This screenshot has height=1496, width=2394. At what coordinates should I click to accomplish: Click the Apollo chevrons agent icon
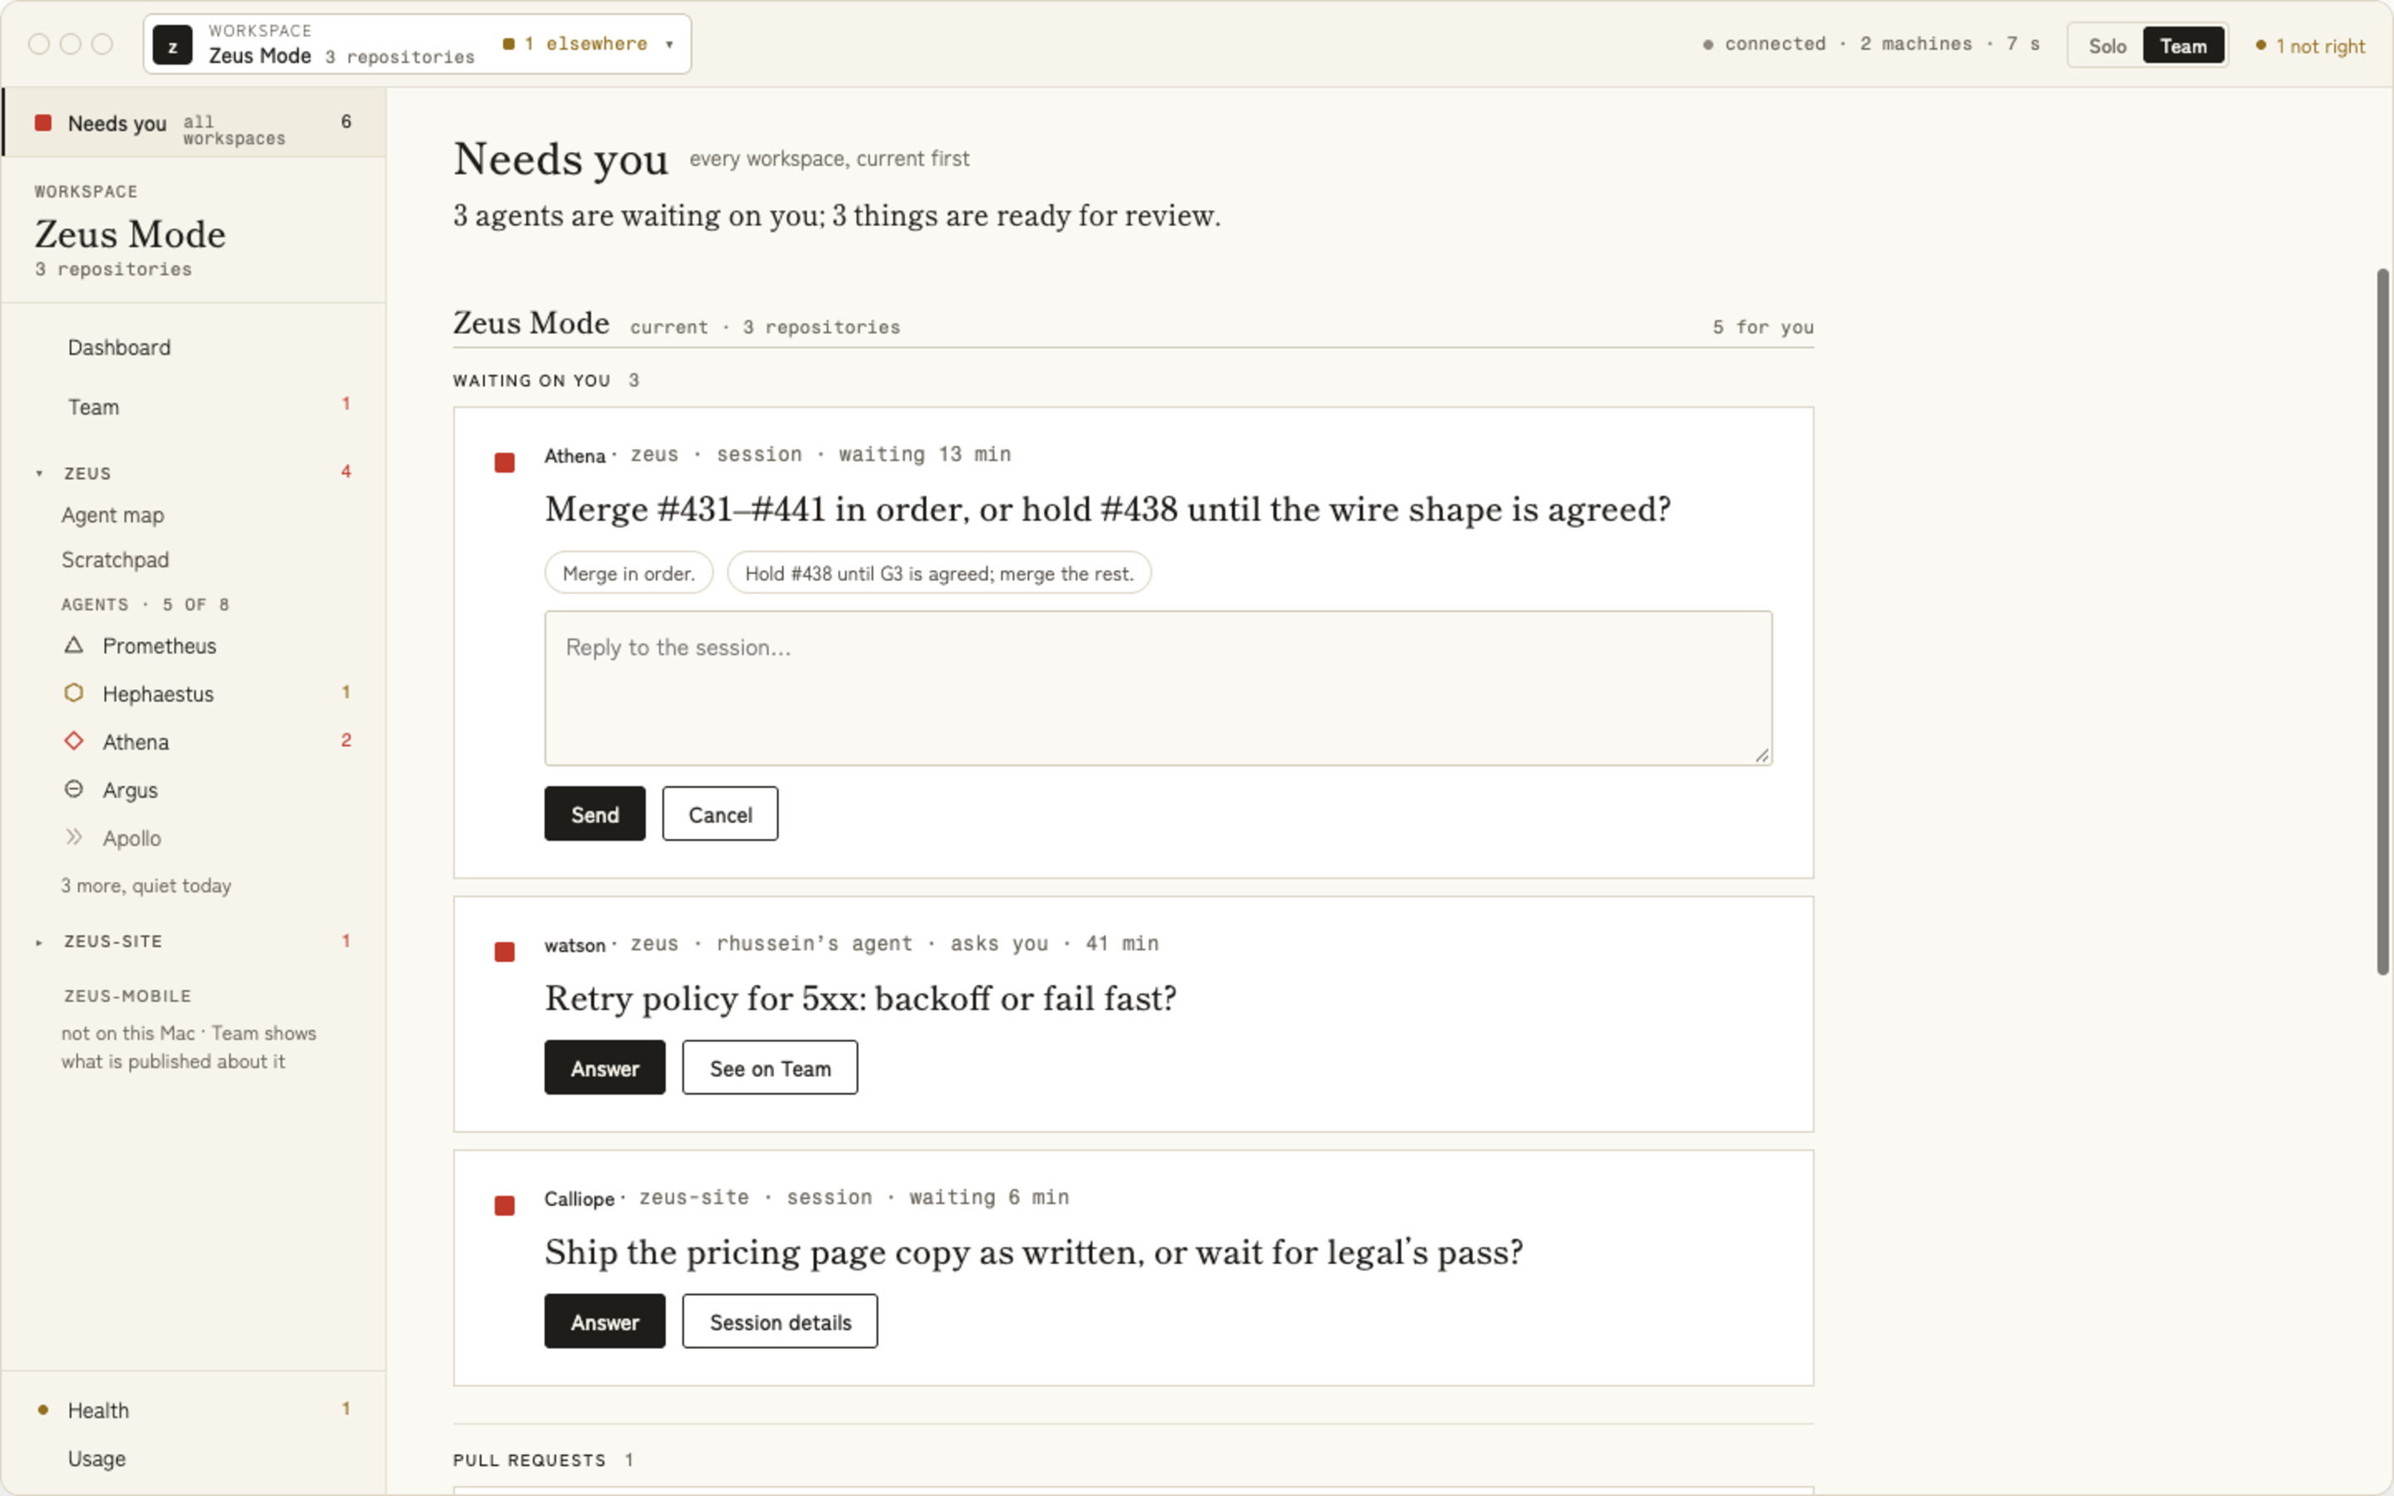click(73, 837)
